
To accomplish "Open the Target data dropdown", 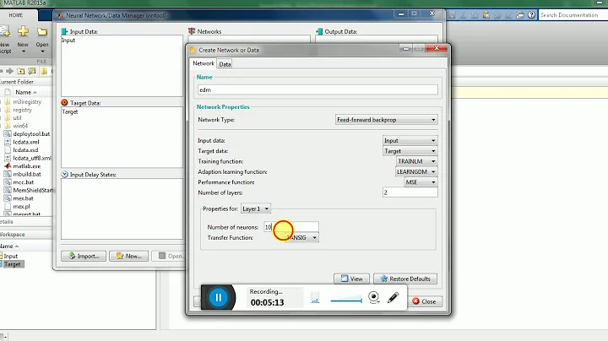I will point(410,151).
